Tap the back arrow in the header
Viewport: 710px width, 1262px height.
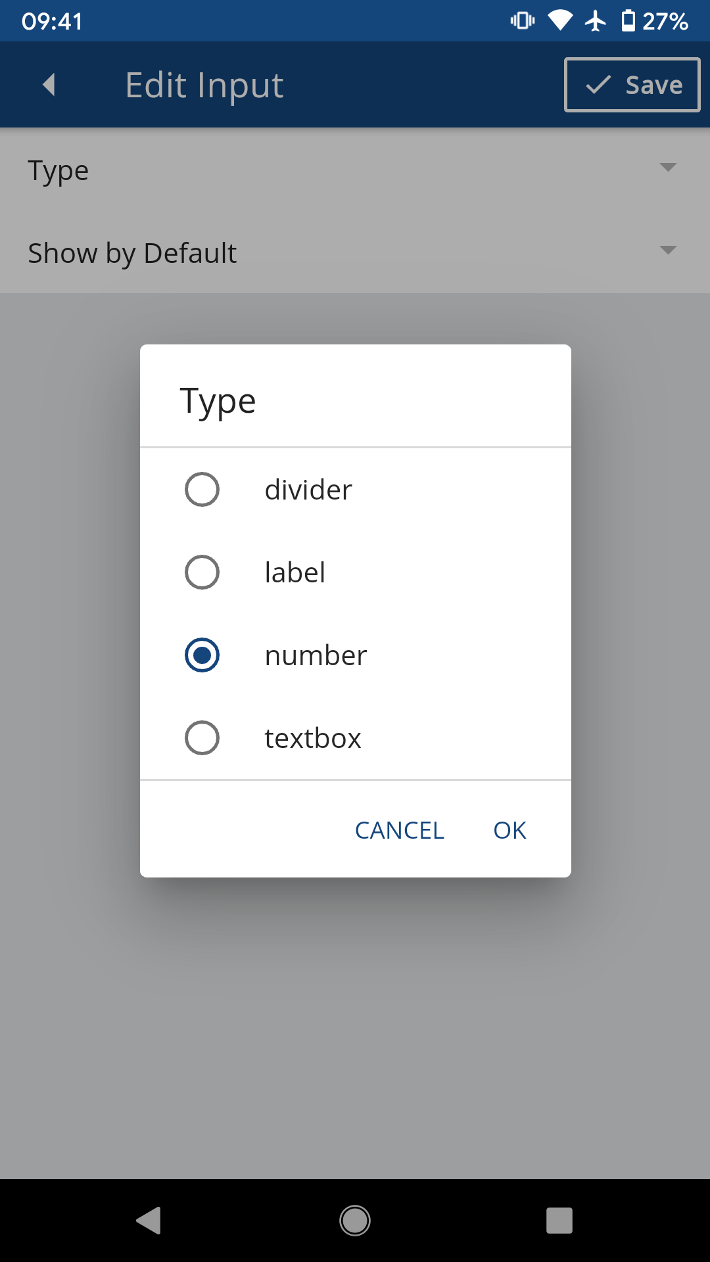tap(49, 85)
